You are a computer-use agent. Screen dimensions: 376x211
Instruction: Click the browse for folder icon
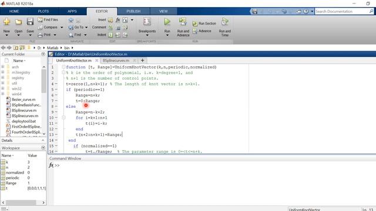pyautogui.click(x=22, y=47)
